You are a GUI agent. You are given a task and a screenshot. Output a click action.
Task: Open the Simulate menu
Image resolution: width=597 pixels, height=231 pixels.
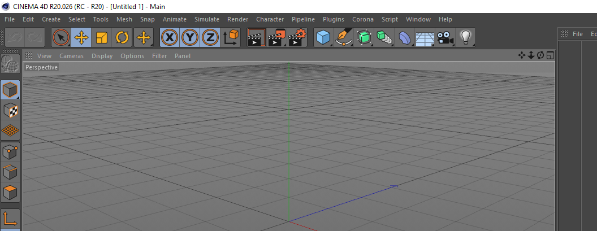click(x=207, y=19)
